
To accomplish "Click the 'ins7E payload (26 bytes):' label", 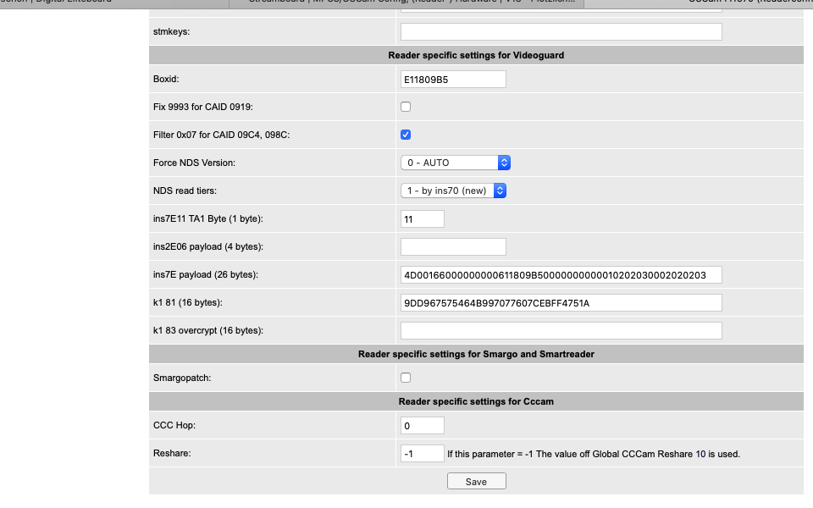I will 206,275.
